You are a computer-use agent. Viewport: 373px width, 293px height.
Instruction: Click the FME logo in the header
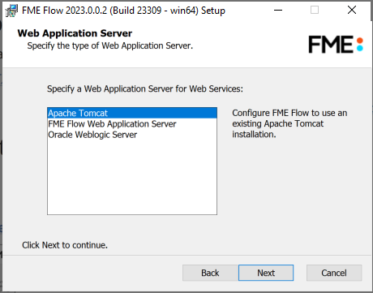[336, 45]
